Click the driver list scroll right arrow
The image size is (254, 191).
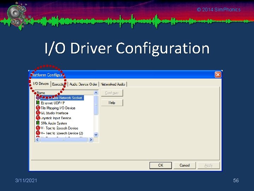click(x=91, y=140)
